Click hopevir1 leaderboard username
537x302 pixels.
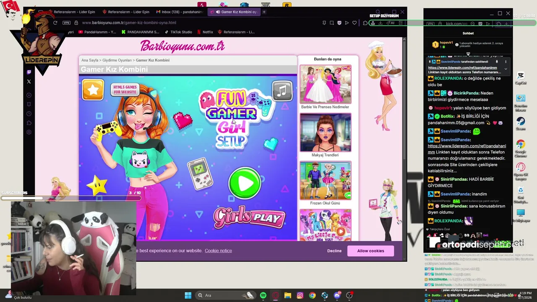pos(446,43)
